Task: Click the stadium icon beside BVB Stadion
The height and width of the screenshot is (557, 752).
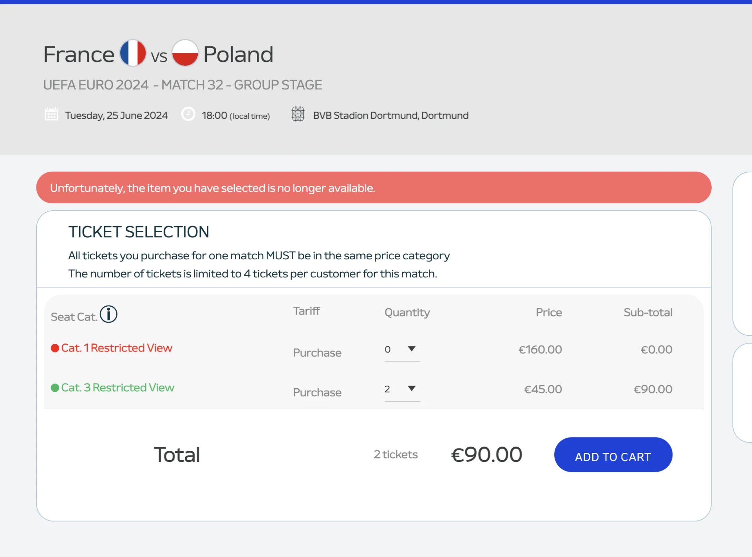Action: [x=298, y=114]
